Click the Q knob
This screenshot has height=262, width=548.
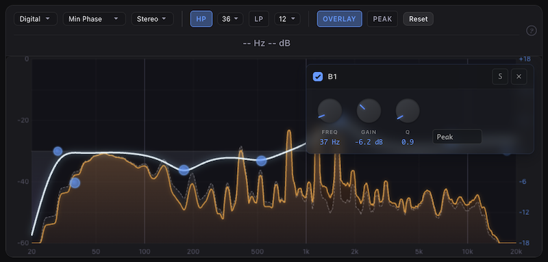[x=408, y=111]
